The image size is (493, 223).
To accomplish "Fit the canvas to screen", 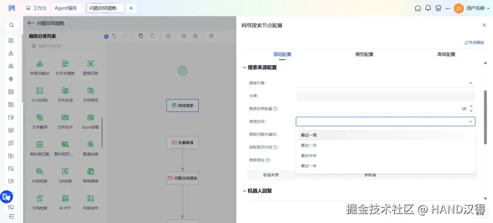I will click(168, 36).
